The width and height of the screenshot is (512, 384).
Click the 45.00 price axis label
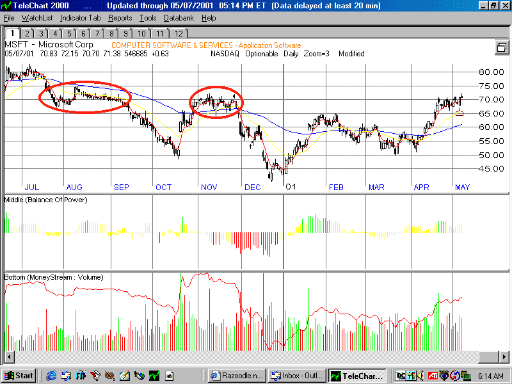coord(492,169)
